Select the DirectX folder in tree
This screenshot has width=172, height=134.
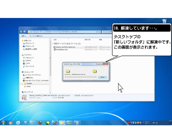[28, 84]
